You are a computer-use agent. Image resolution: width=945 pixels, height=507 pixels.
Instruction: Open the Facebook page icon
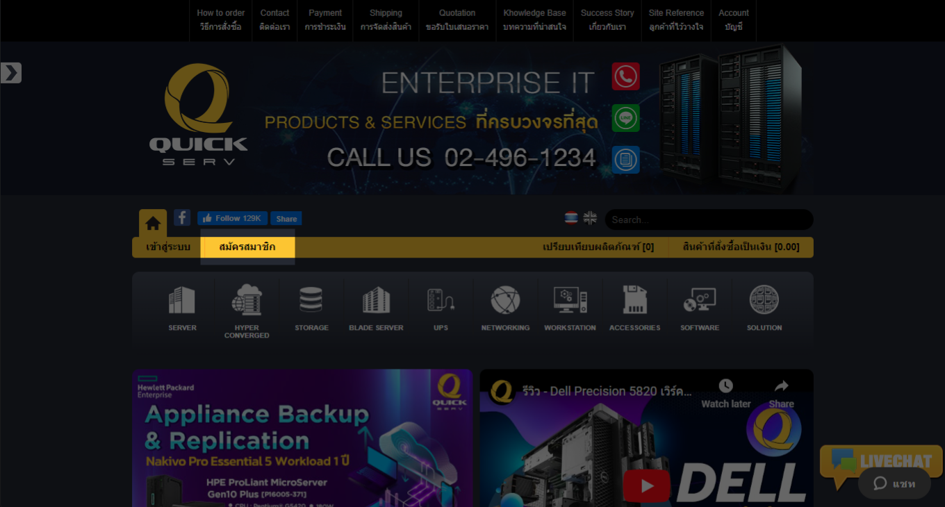point(182,217)
